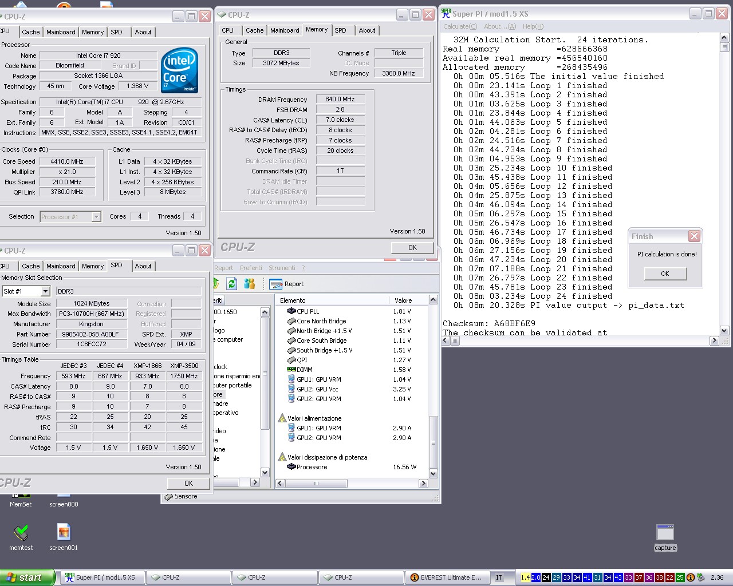Select the QPI voltage row in EVEREST
This screenshot has width=733, height=586.
click(352, 360)
